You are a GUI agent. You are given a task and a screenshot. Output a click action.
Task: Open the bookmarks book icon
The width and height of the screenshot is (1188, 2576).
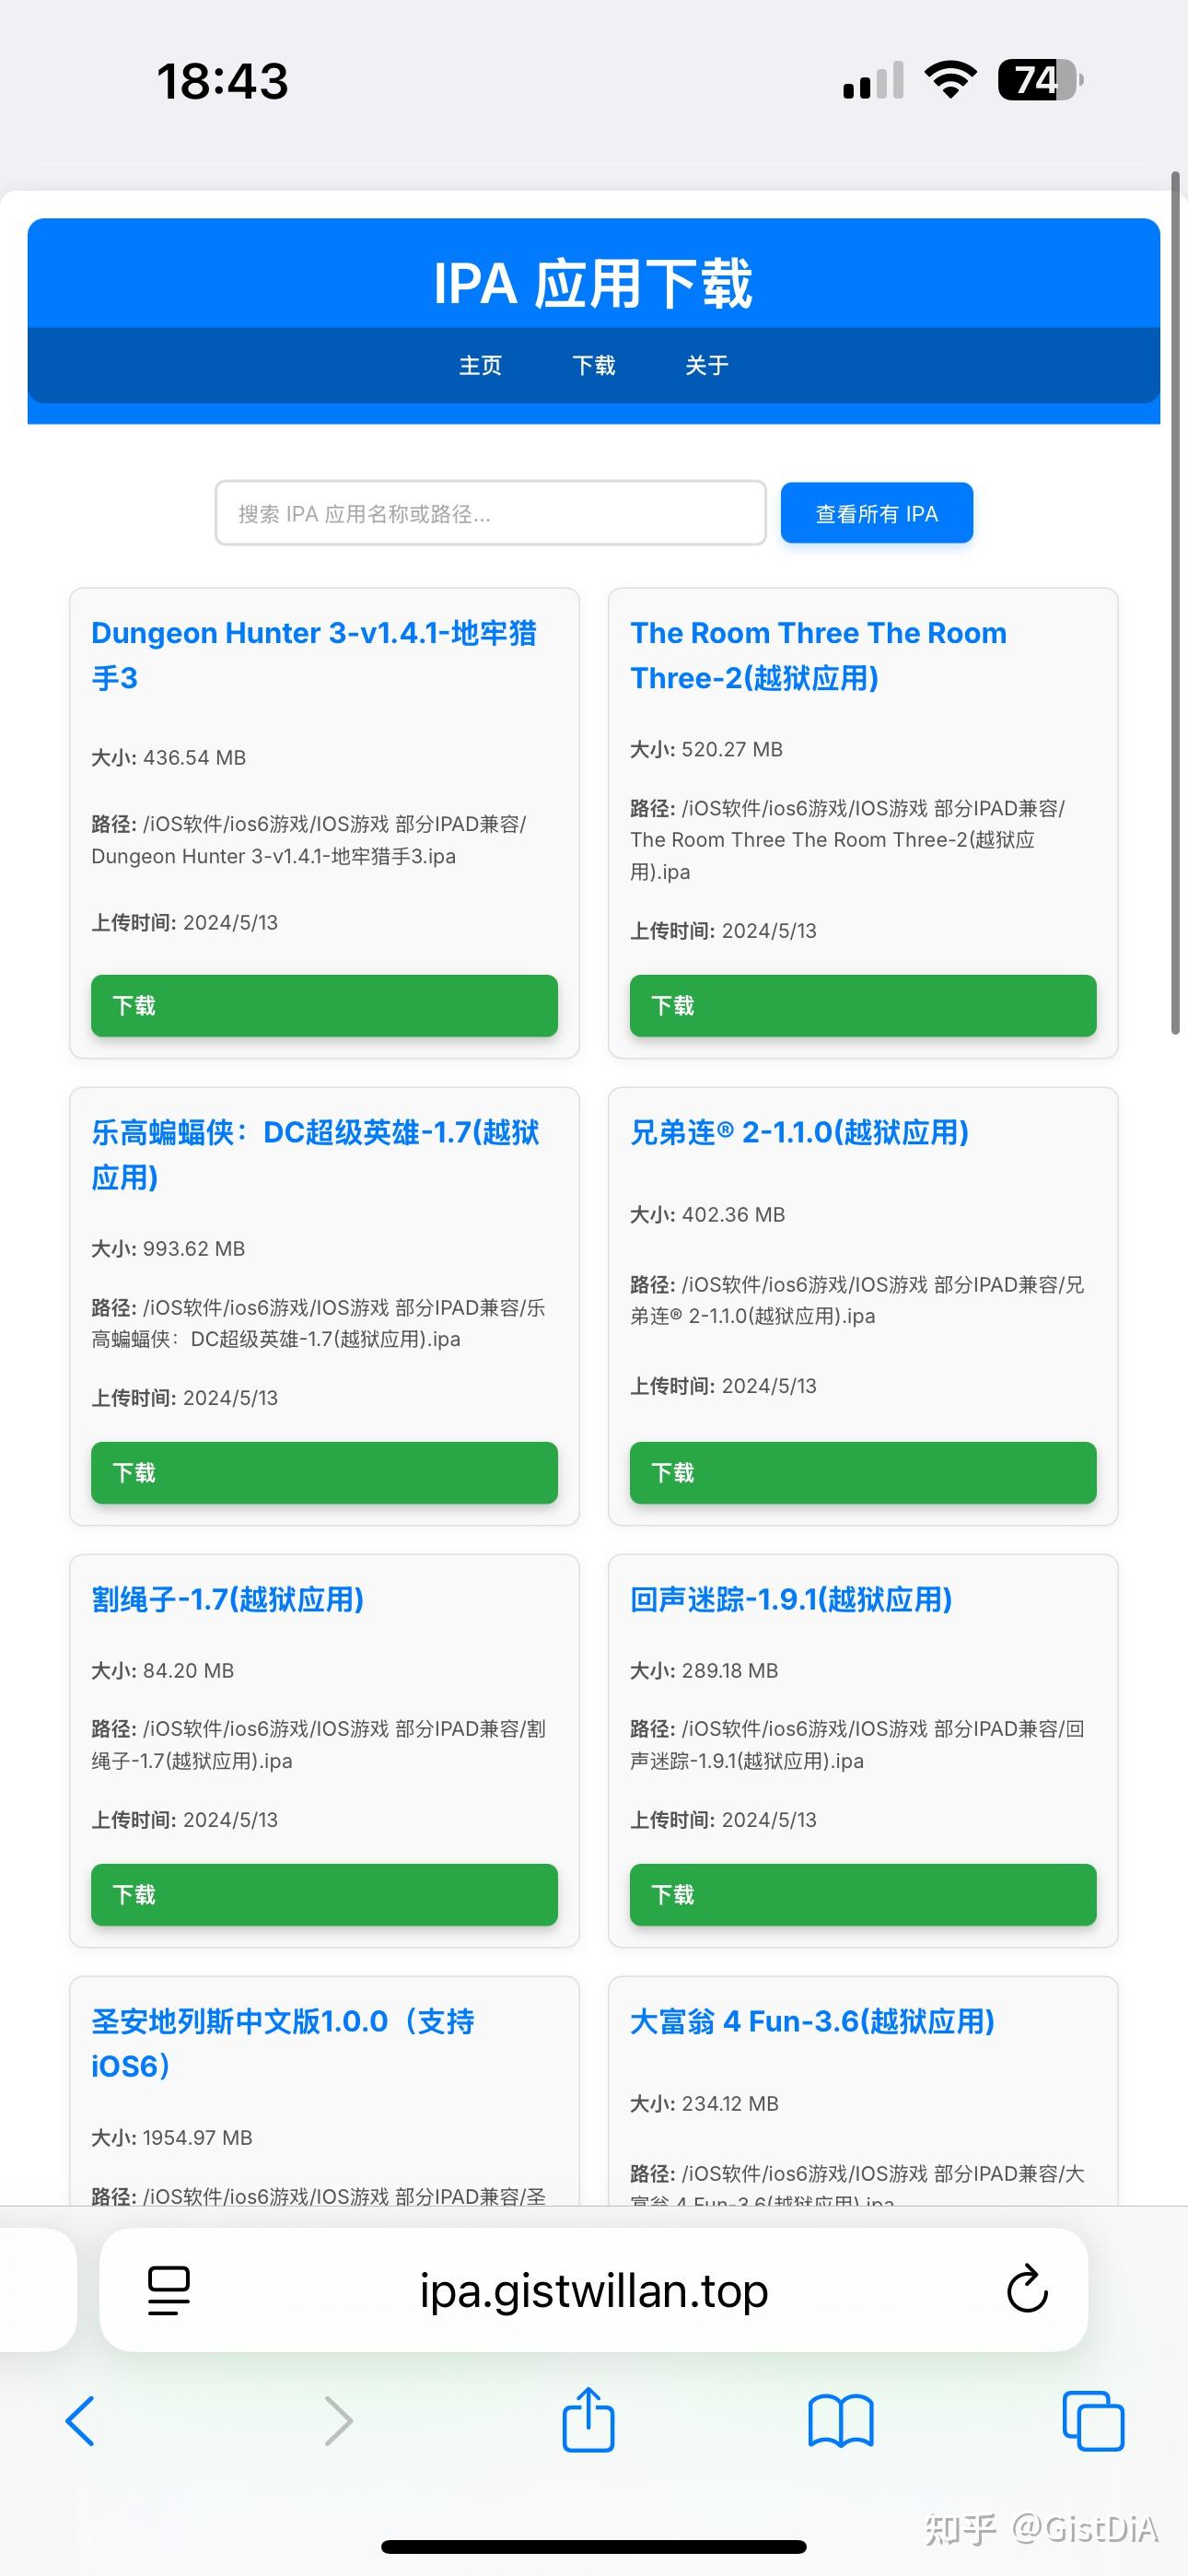coord(840,2421)
